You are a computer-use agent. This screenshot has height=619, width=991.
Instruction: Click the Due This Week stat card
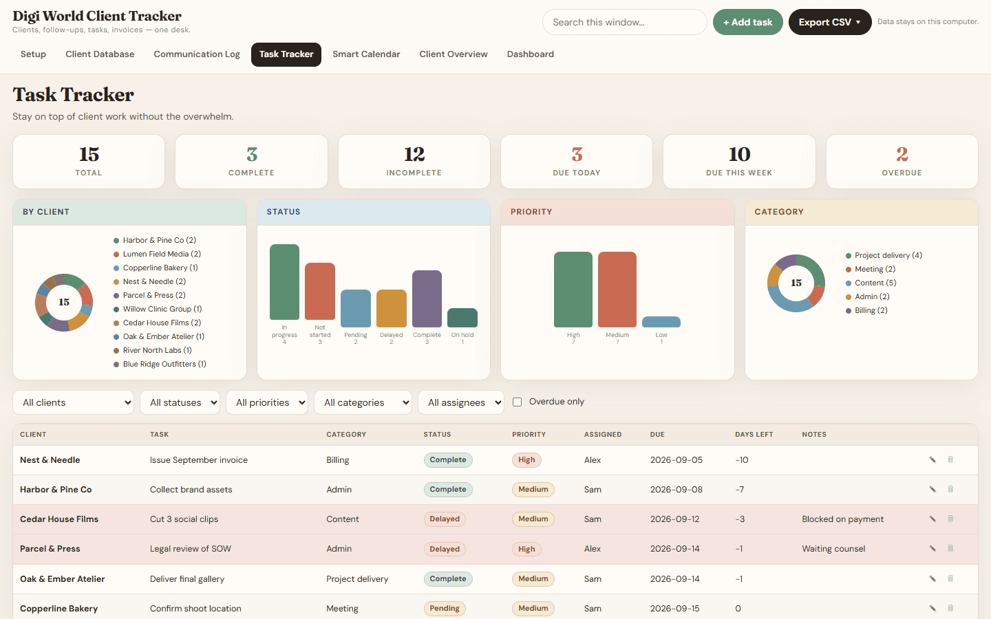739,162
